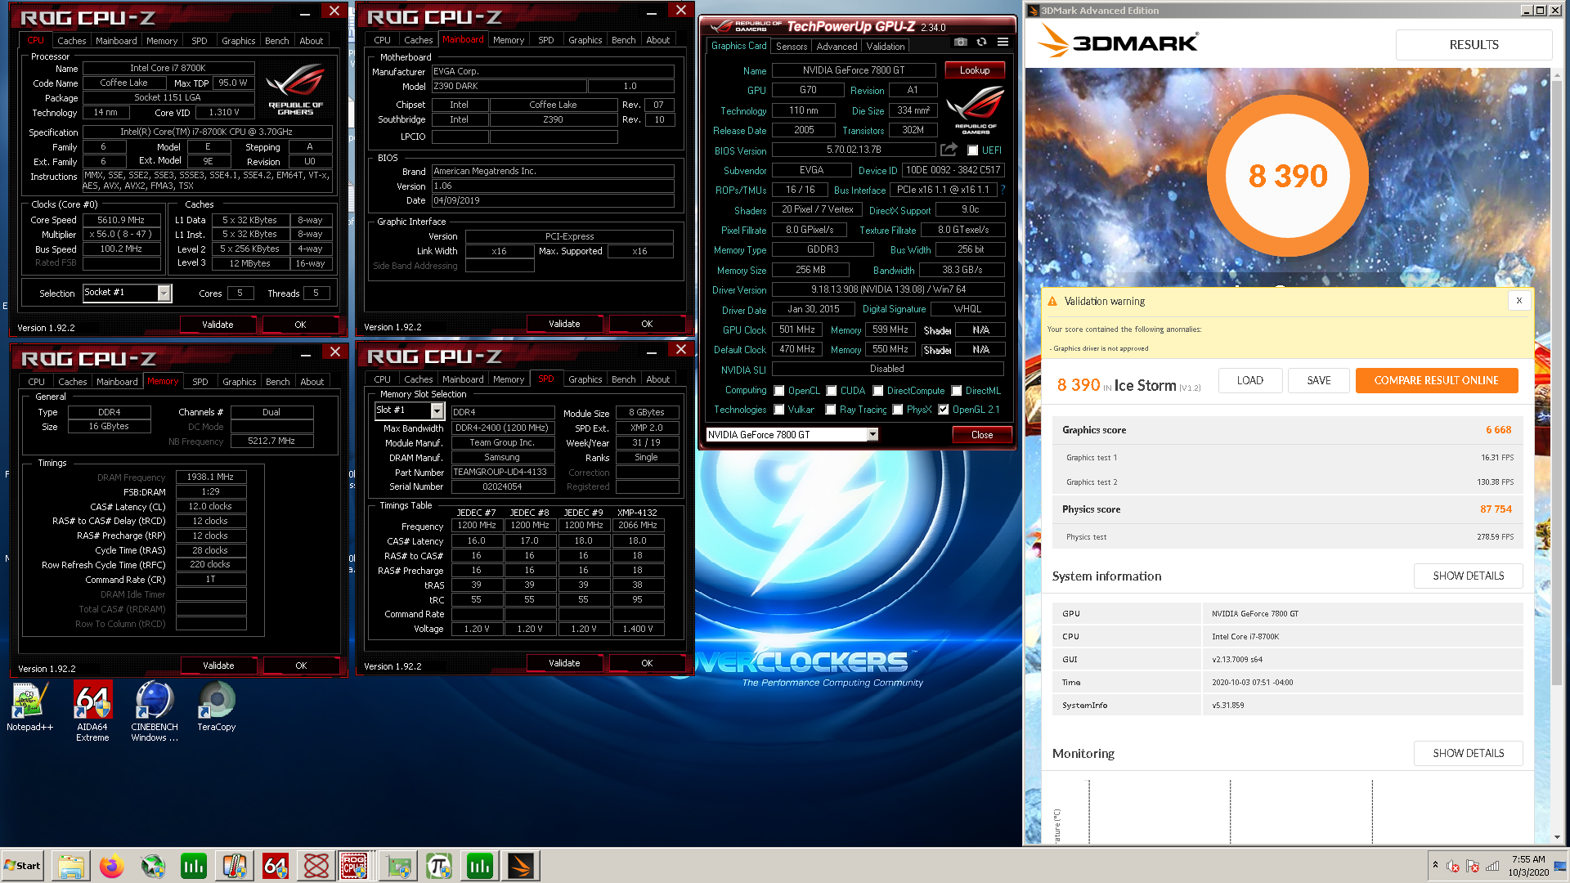Toggle the OpenCL checkbox
Viewport: 1570px width, 883px height.
(779, 391)
